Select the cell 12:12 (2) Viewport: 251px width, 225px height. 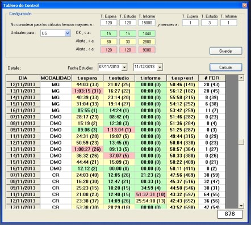87,168
